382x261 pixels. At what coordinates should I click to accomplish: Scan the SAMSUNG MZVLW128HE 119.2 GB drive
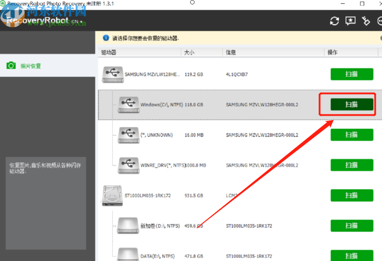(352, 74)
